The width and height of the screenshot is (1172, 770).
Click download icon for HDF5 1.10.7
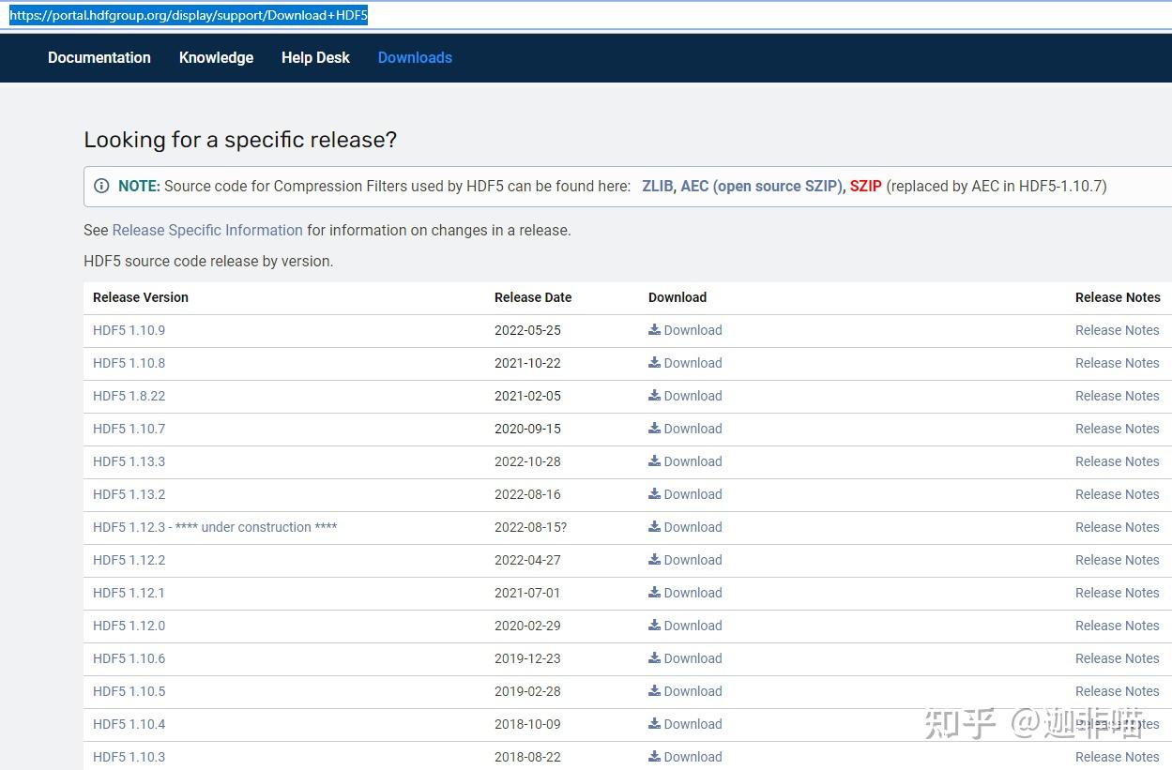coord(654,429)
